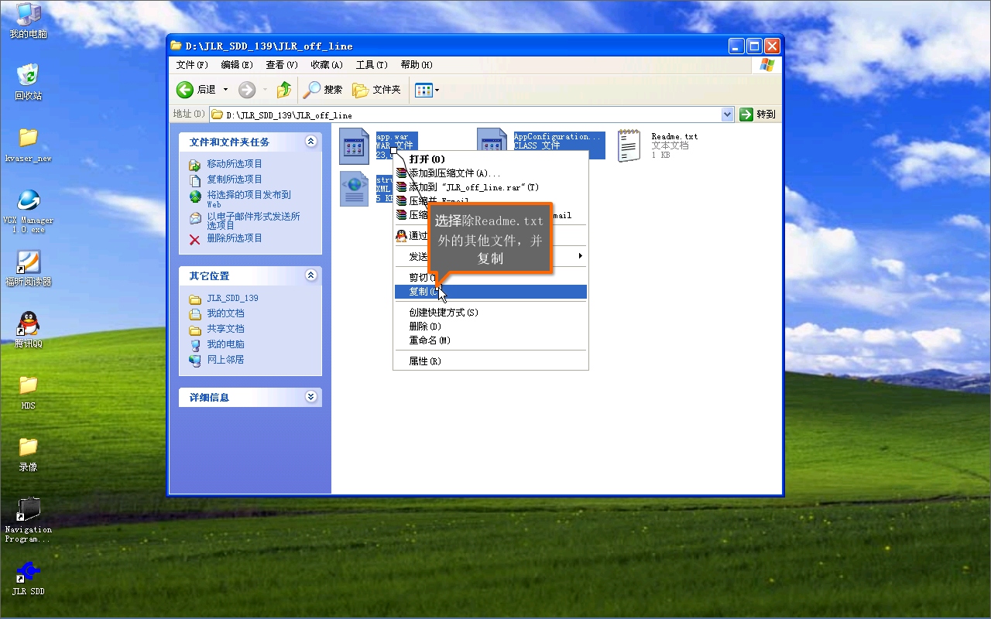Click 将选择的项目发布到 Web link
This screenshot has height=619, width=991.
coord(249,199)
